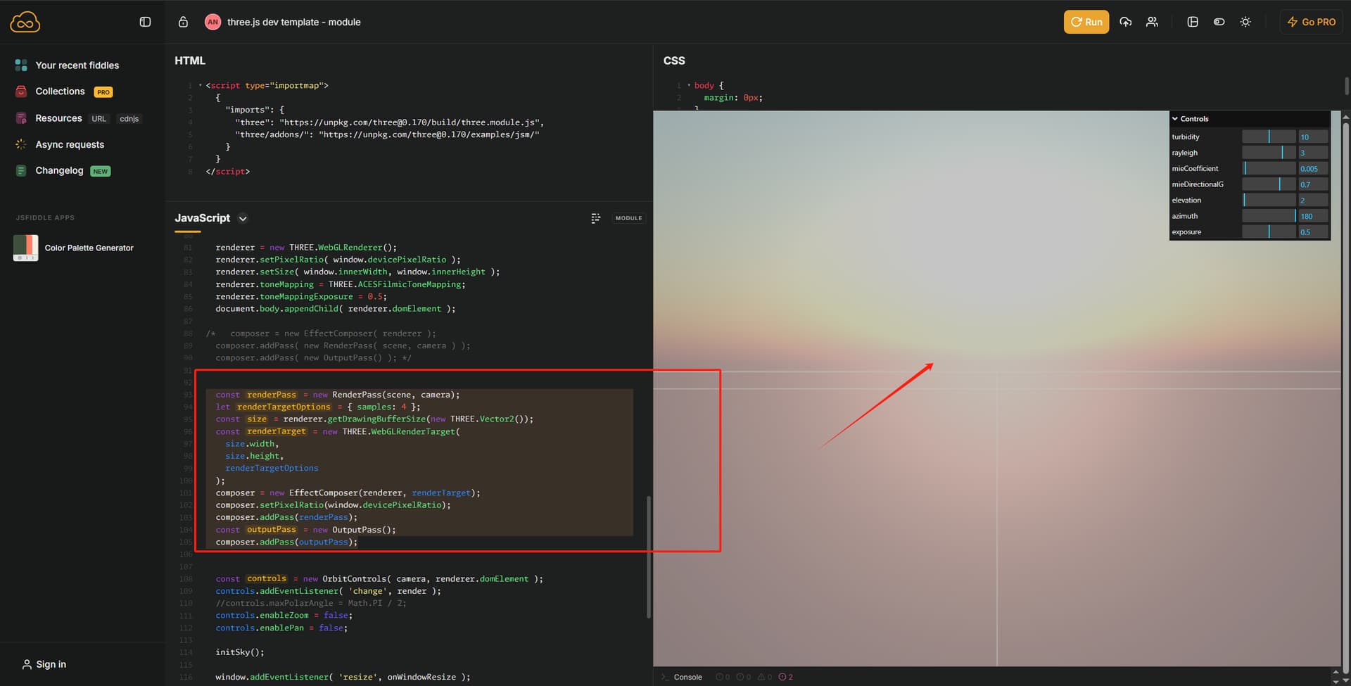Click the cloud save icon next to Run
1351x686 pixels.
1126,22
